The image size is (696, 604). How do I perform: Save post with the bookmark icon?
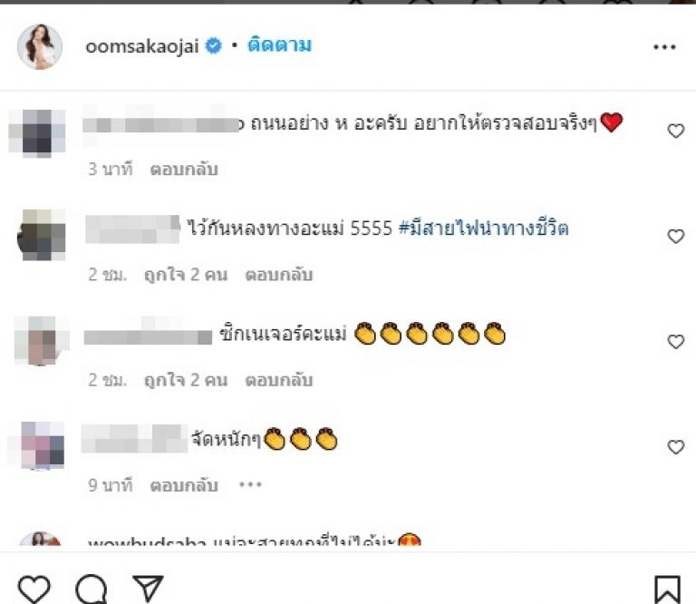point(667,590)
